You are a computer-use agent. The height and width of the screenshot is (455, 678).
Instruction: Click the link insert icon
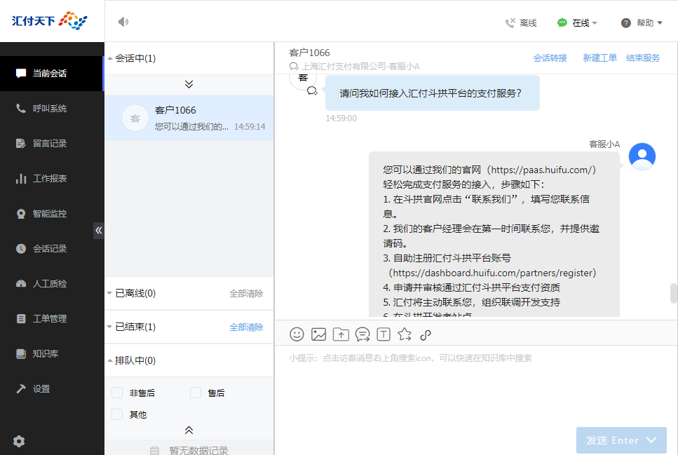426,334
